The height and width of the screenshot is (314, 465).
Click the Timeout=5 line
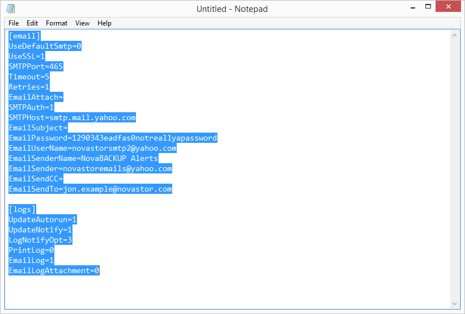pyautogui.click(x=29, y=77)
